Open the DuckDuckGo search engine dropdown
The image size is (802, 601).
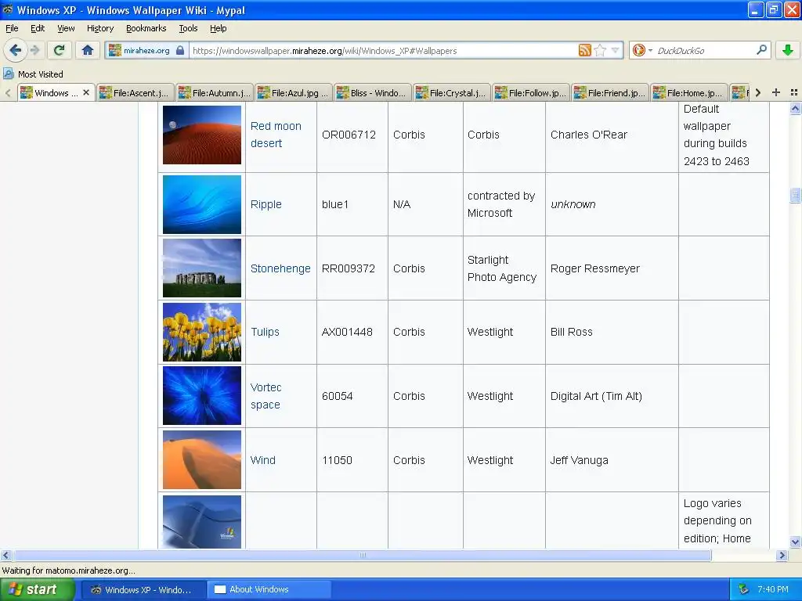642,50
